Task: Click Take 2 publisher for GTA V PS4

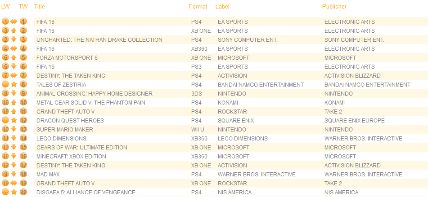Action: 333,112
